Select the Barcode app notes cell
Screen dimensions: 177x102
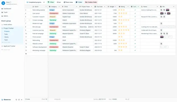click(x=150, y=27)
